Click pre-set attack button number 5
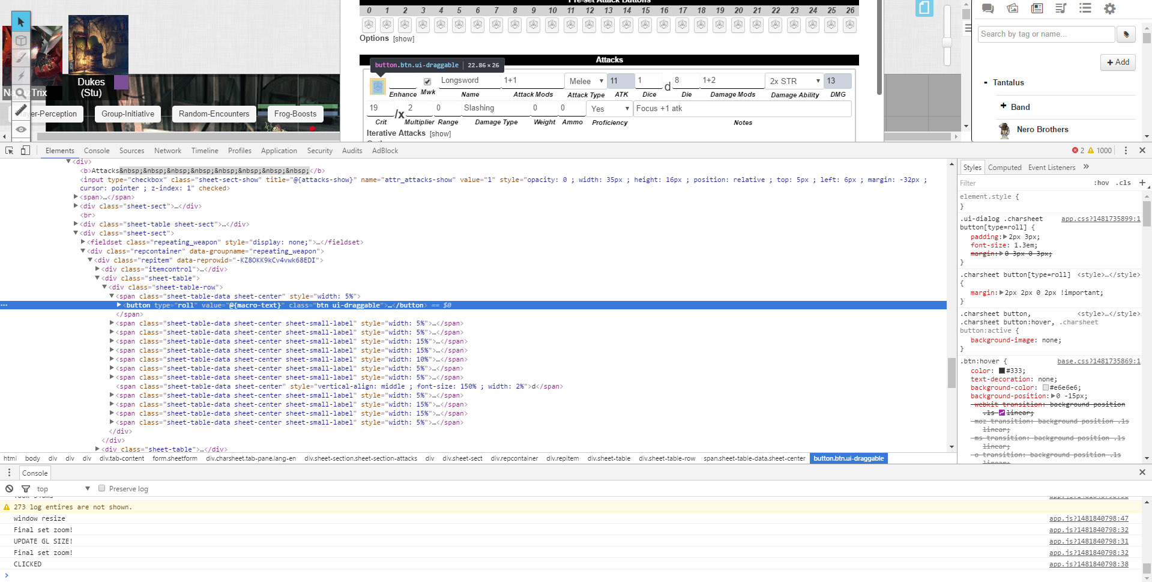The width and height of the screenshot is (1152, 582). (x=459, y=25)
